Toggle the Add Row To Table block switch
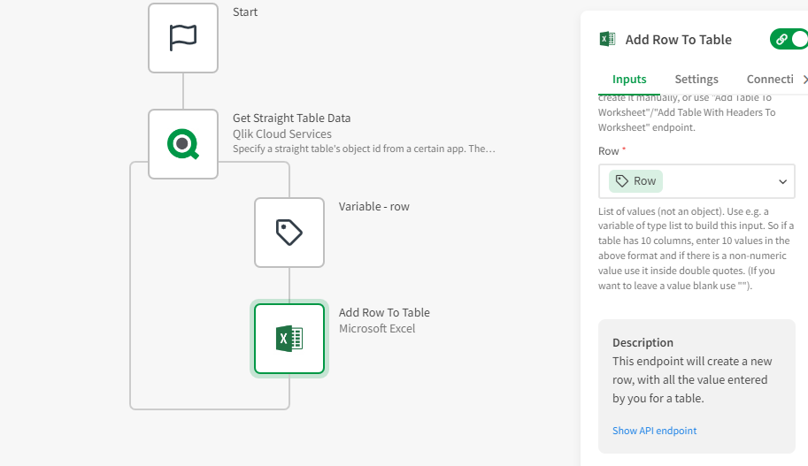Screen dimensions: 808x466 (x=789, y=39)
